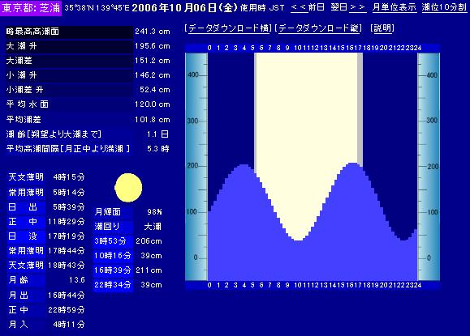This screenshot has height=336, width=470.
Task: Select the 平均水面 row label
Action: pyautogui.click(x=28, y=104)
